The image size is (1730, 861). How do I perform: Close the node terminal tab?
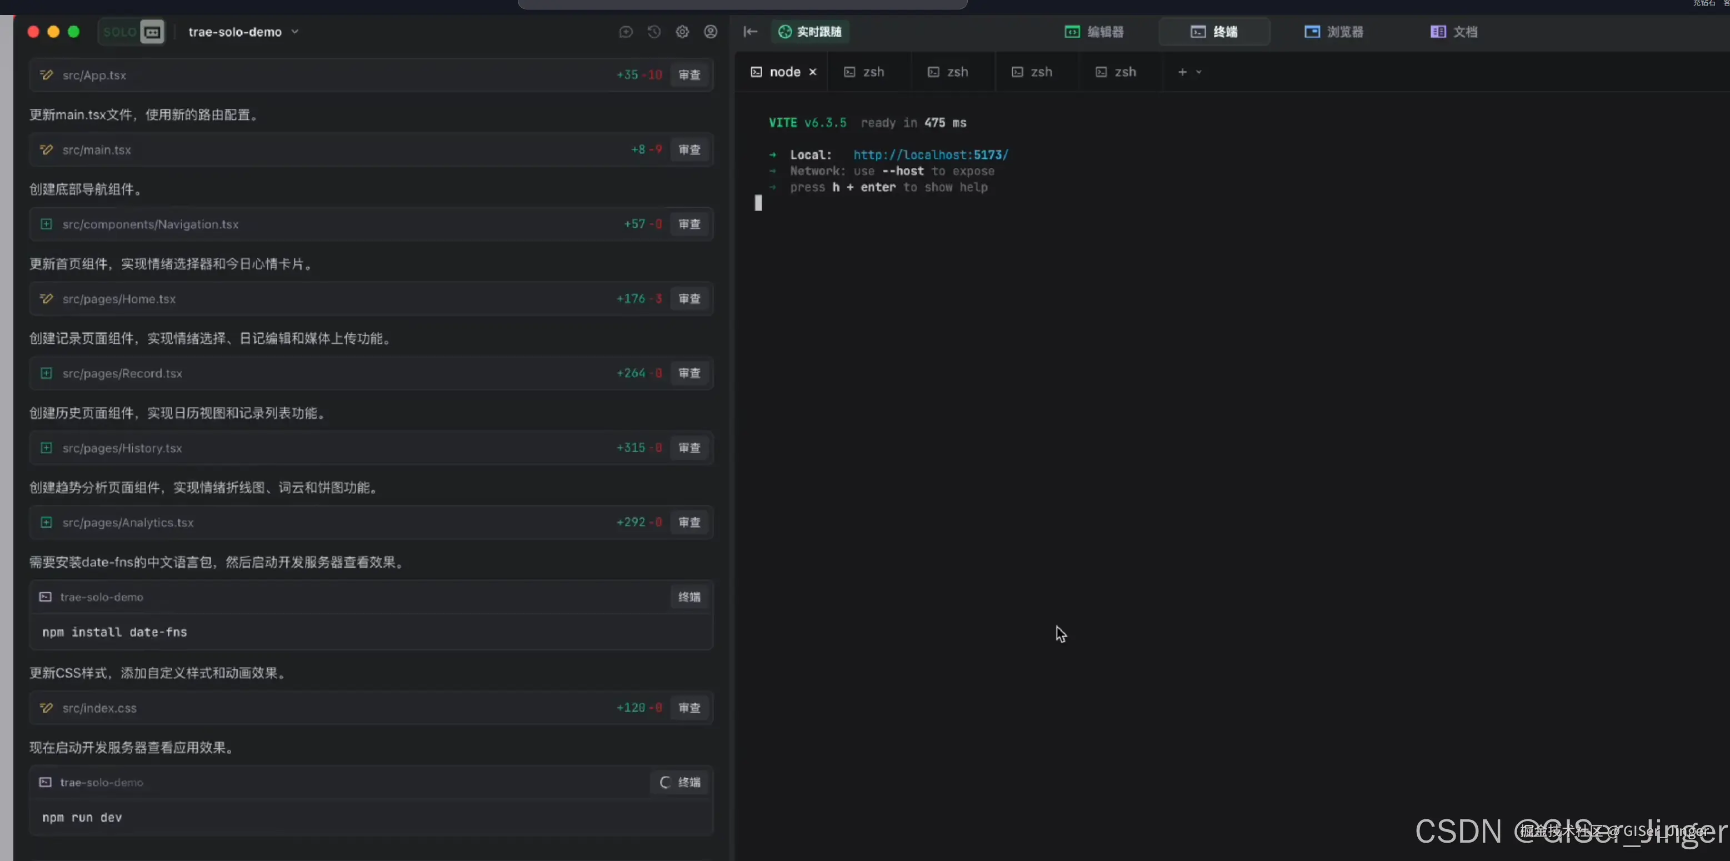pos(813,72)
